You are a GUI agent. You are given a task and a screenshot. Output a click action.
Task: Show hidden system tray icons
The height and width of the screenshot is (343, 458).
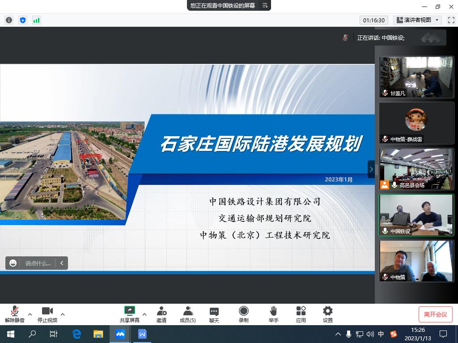tap(338, 334)
